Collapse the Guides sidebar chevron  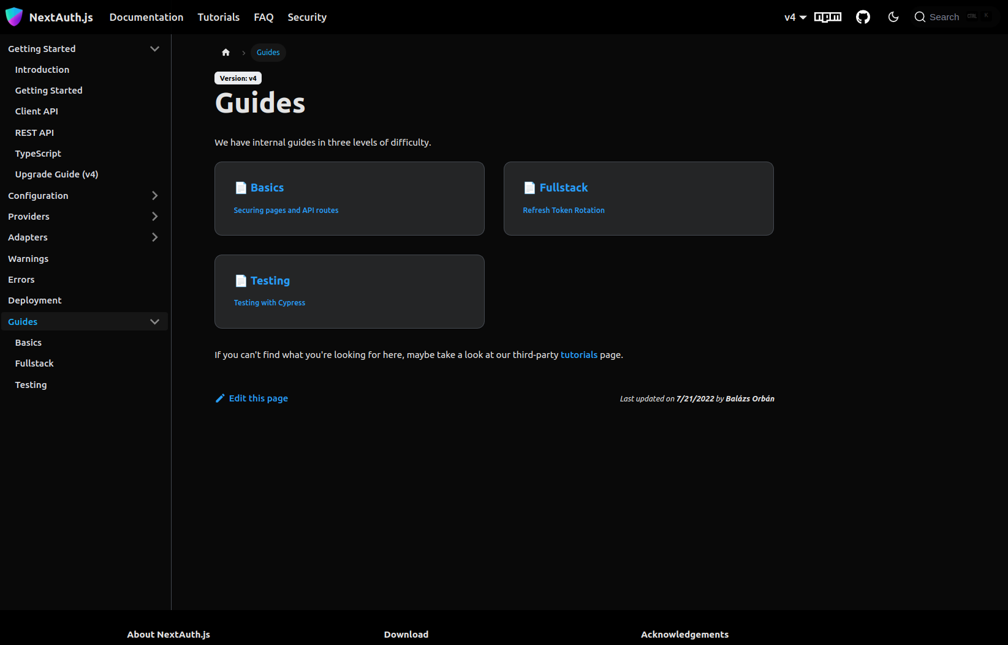154,322
